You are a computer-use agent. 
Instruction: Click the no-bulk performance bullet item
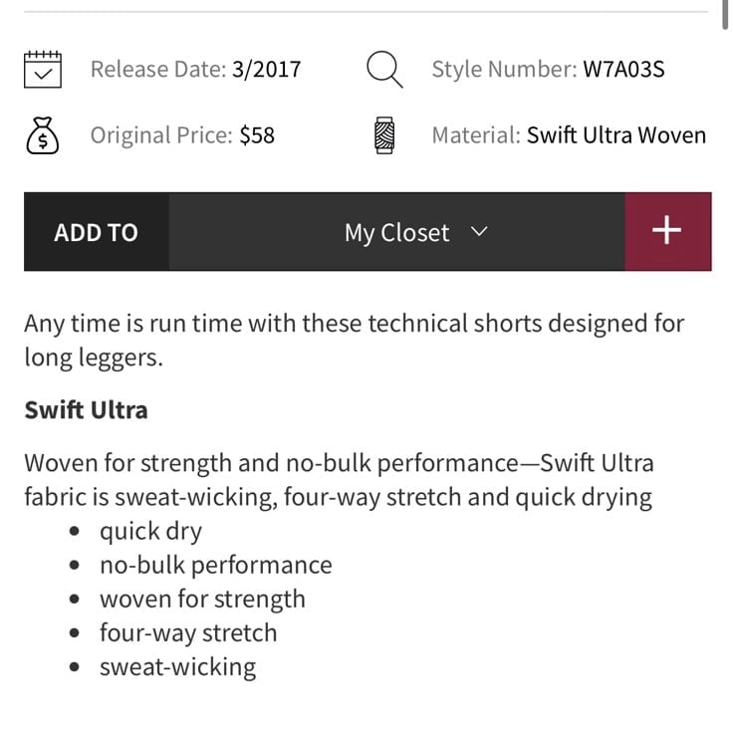point(216,565)
